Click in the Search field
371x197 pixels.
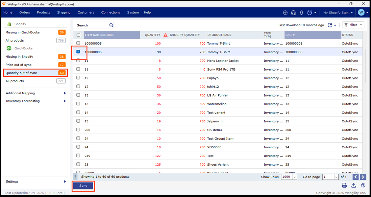coord(92,25)
